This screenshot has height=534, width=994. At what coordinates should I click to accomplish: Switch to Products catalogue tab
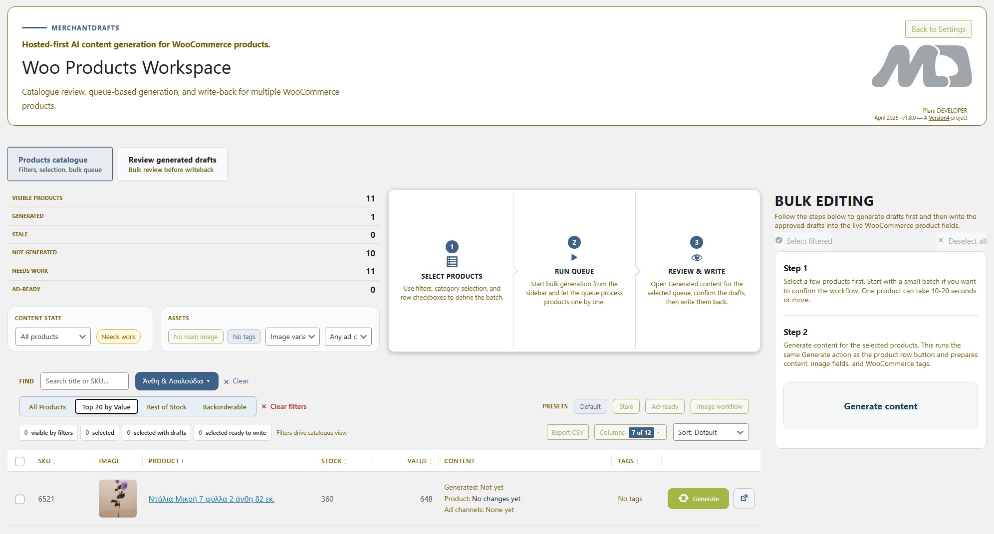(x=60, y=164)
